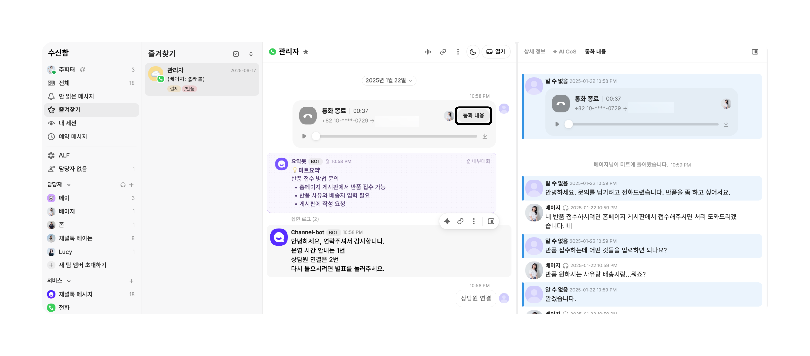The height and width of the screenshot is (356, 810).
Task: Open 안 읽은 메시지 with the bell icon
Action: click(x=91, y=96)
